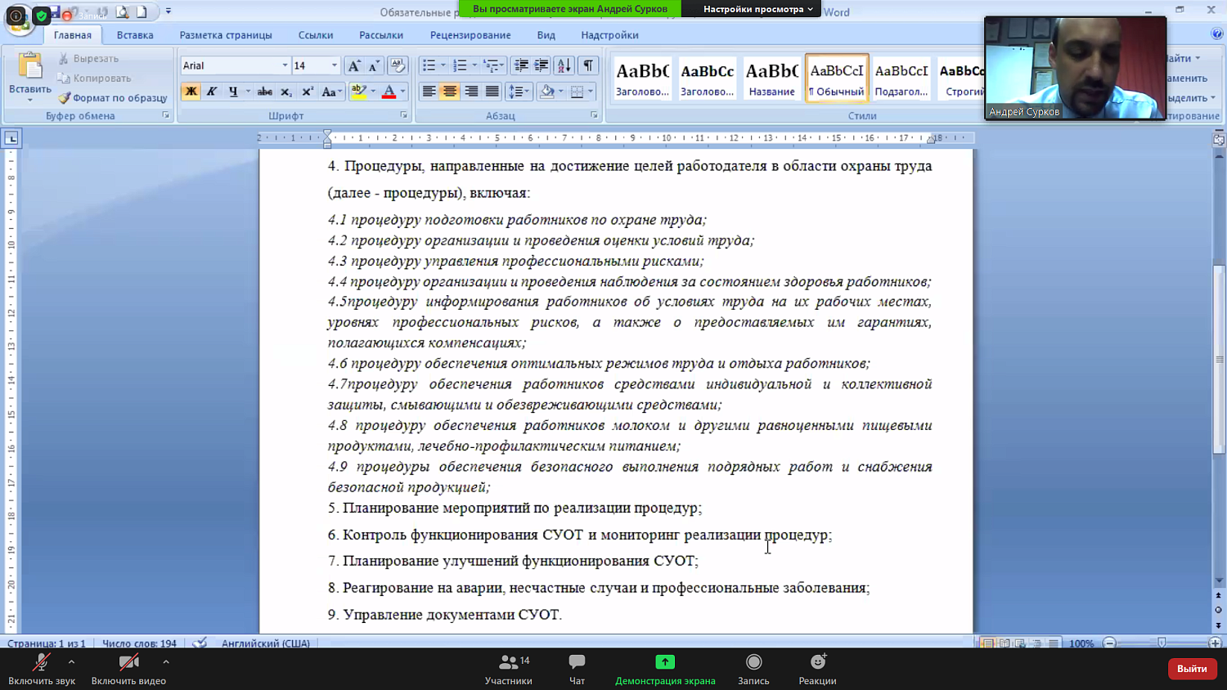Toggle strikethrough formatting
Viewport: 1227px width, 690px height.
tap(264, 92)
